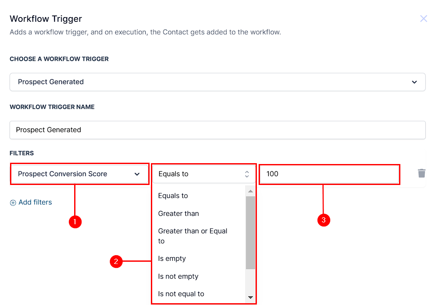This screenshot has width=437, height=308.
Task: Click the Add filters link
Action: [35, 202]
